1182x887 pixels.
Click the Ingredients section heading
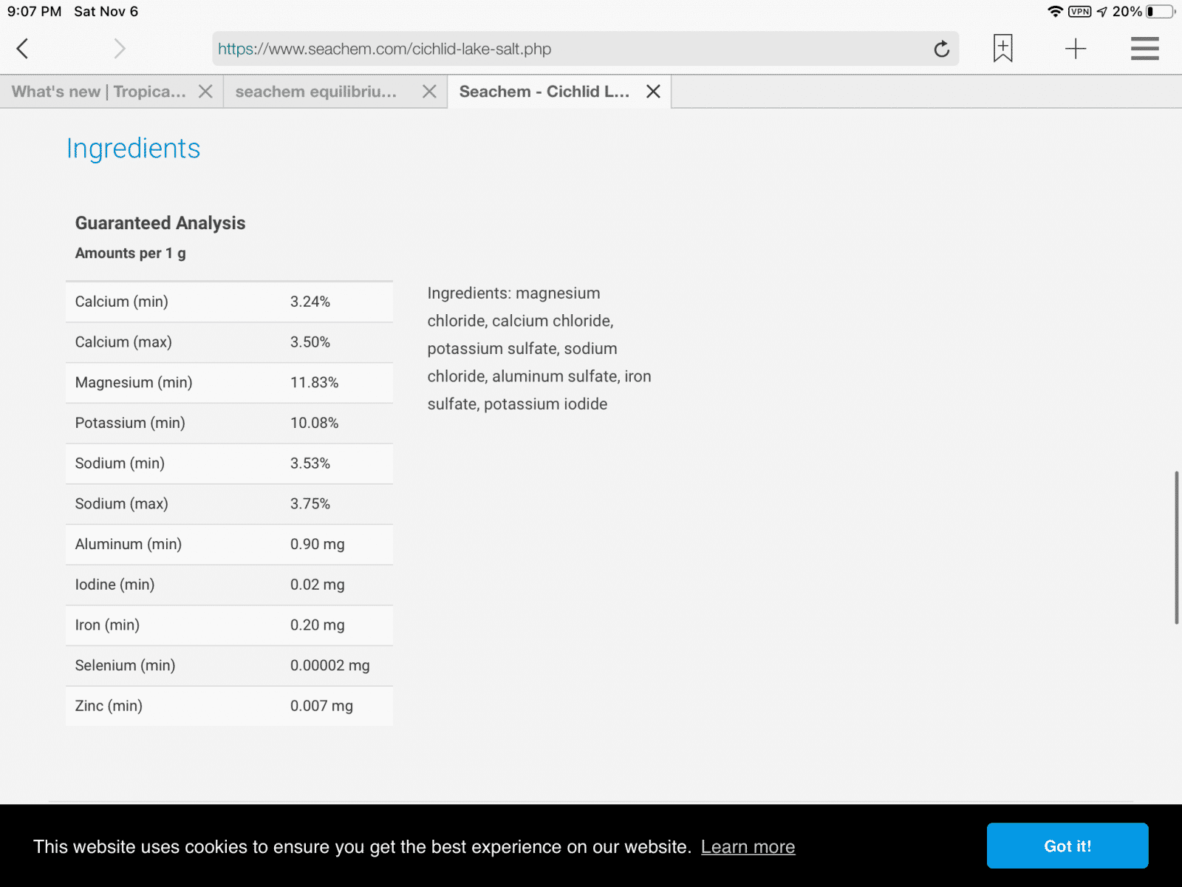[133, 149]
